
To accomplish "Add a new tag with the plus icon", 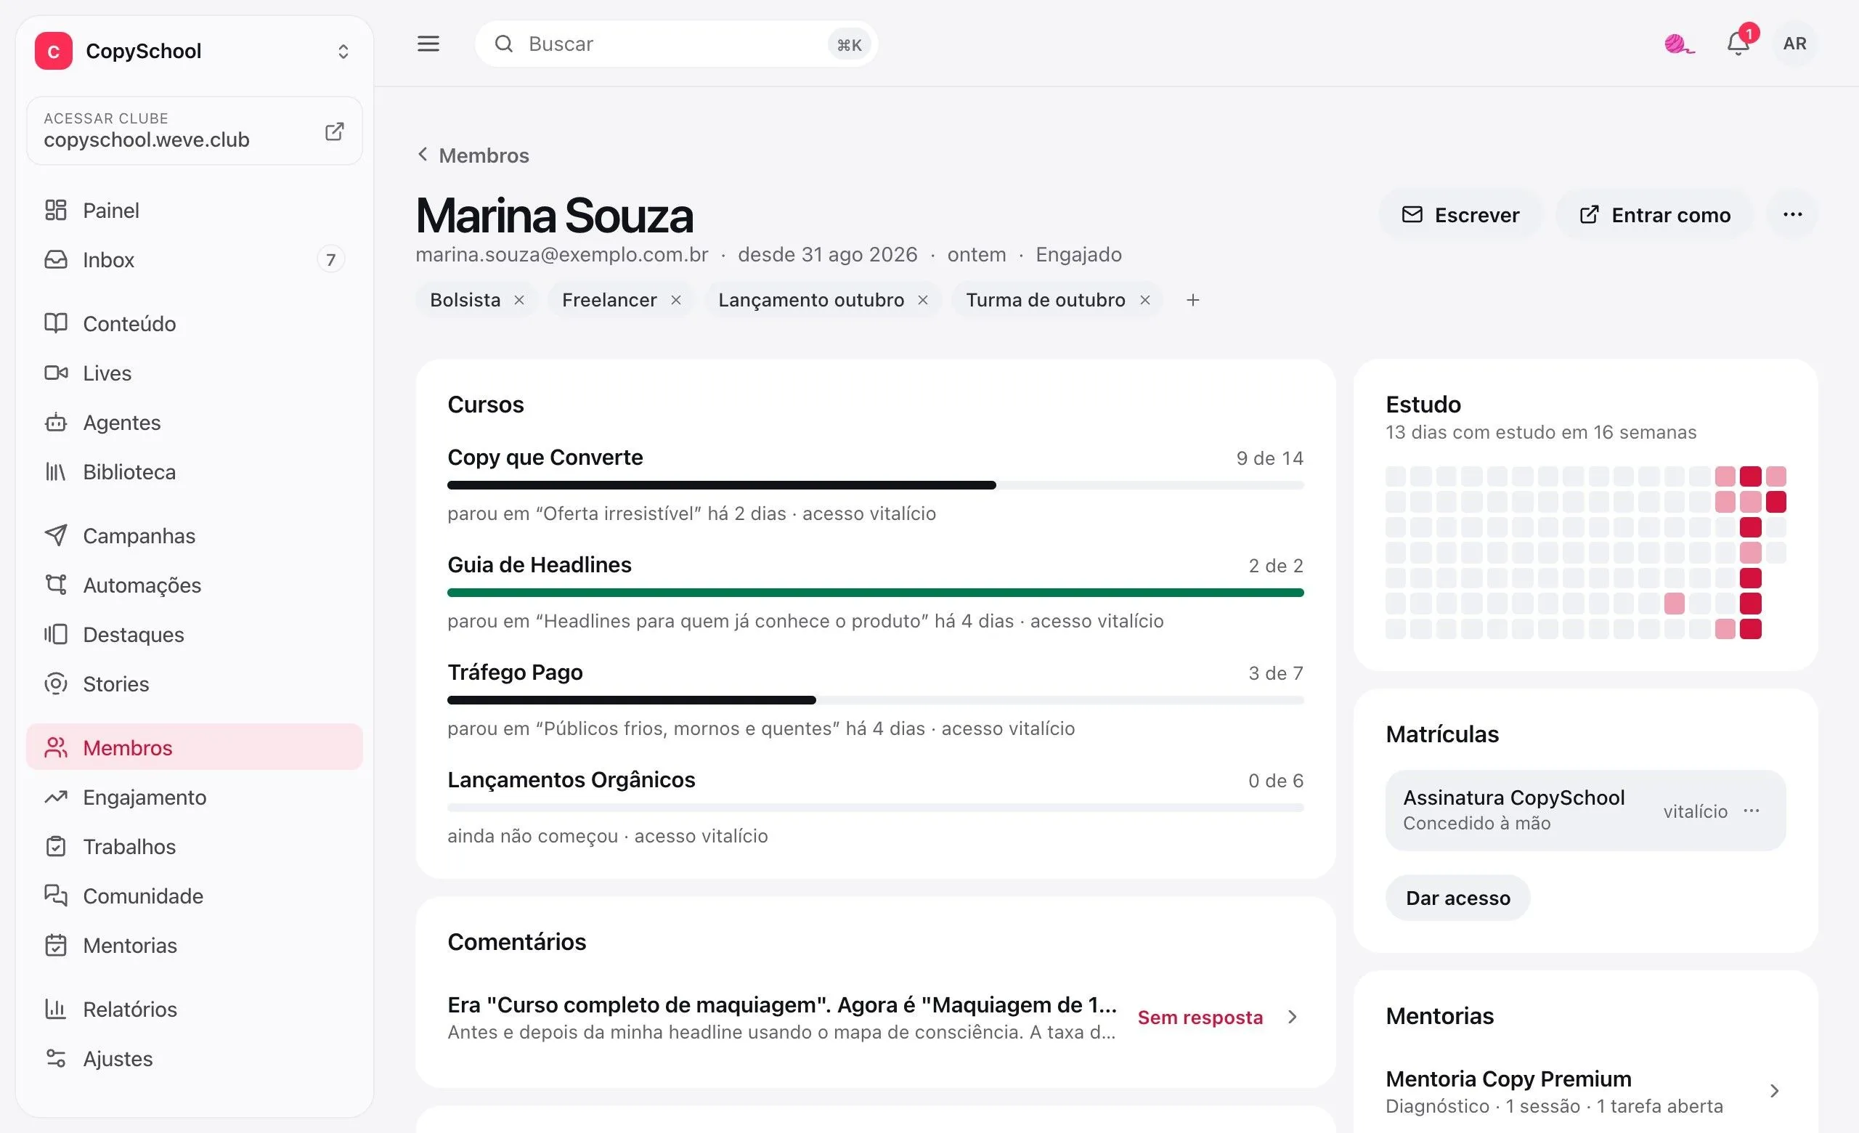I will click(1193, 300).
